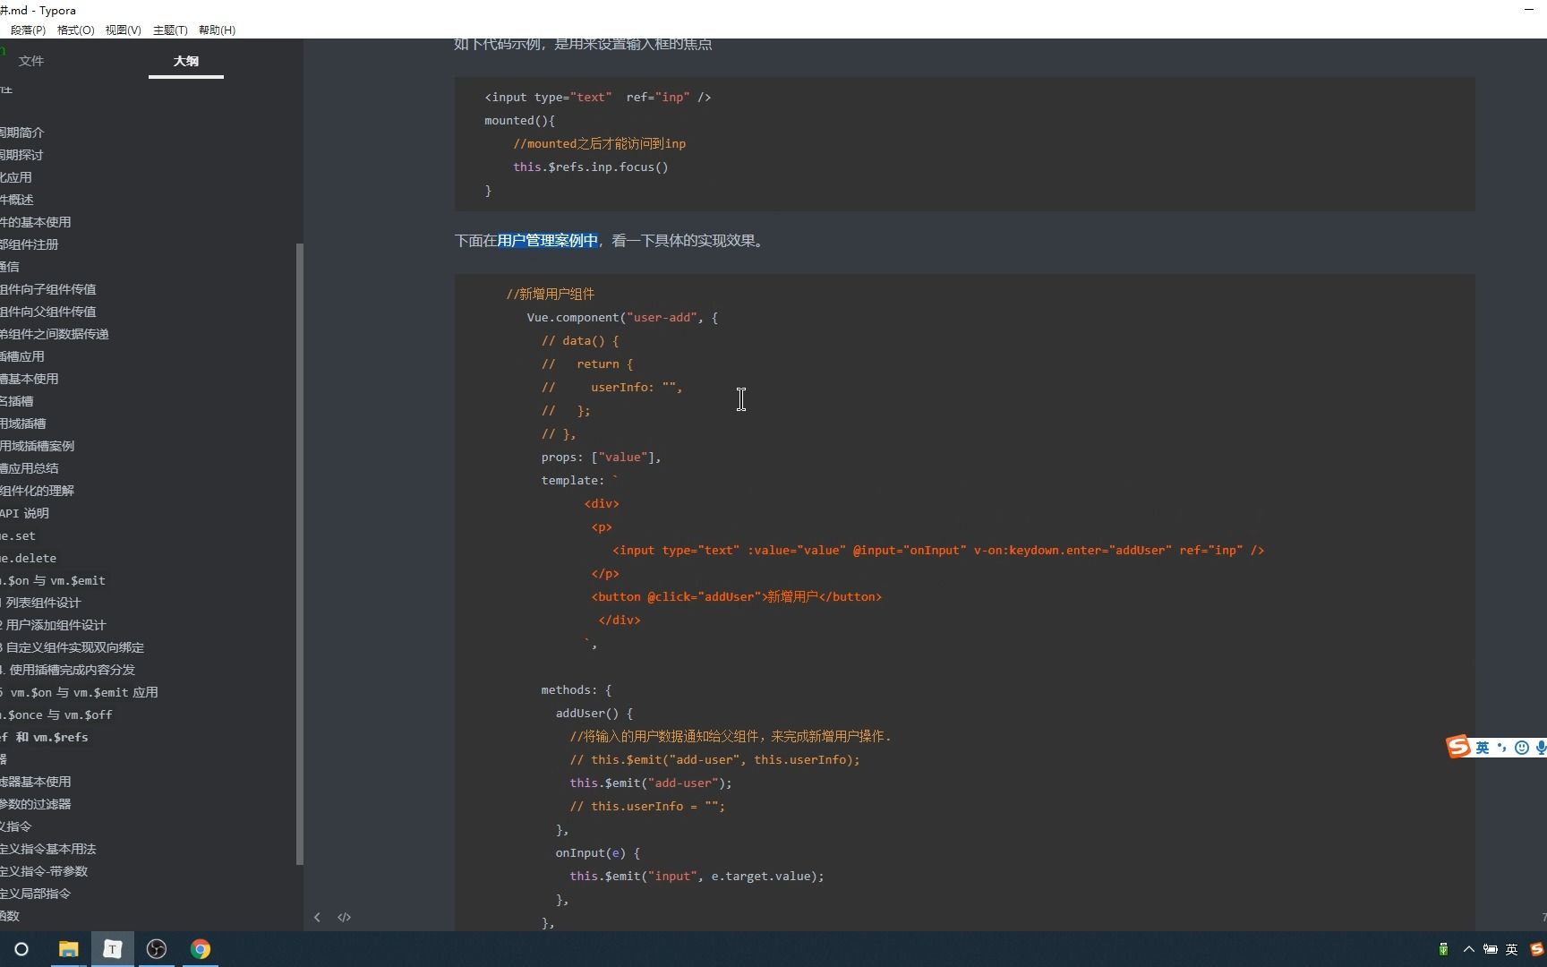Toggle Sogou Chinese/English mode on the floating bar
The image size is (1547, 967).
pos(1483,748)
